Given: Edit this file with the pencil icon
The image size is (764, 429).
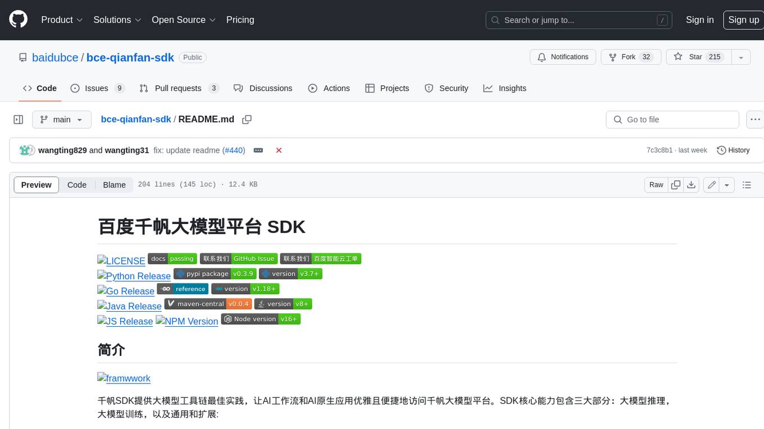Looking at the screenshot, I should [x=712, y=185].
